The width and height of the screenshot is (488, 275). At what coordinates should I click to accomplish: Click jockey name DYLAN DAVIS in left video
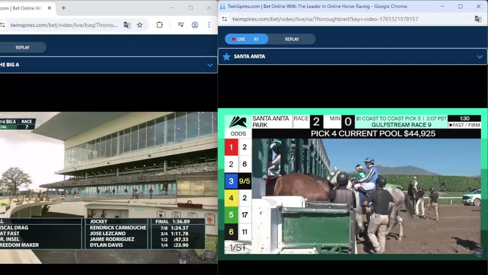point(106,245)
